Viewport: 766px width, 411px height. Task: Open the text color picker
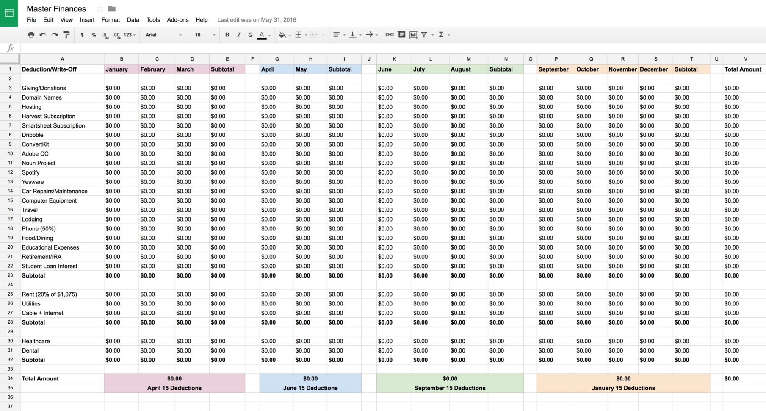262,35
